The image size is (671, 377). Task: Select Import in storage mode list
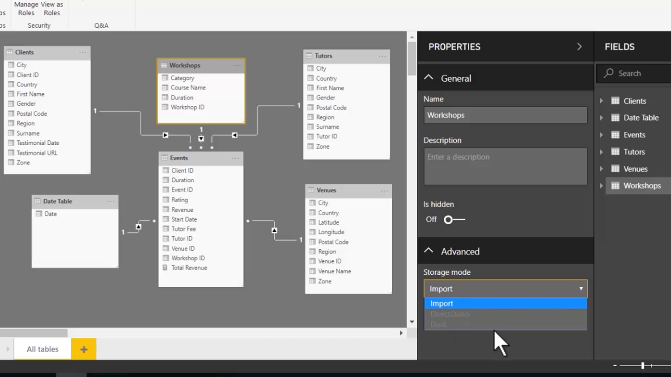pyautogui.click(x=505, y=303)
